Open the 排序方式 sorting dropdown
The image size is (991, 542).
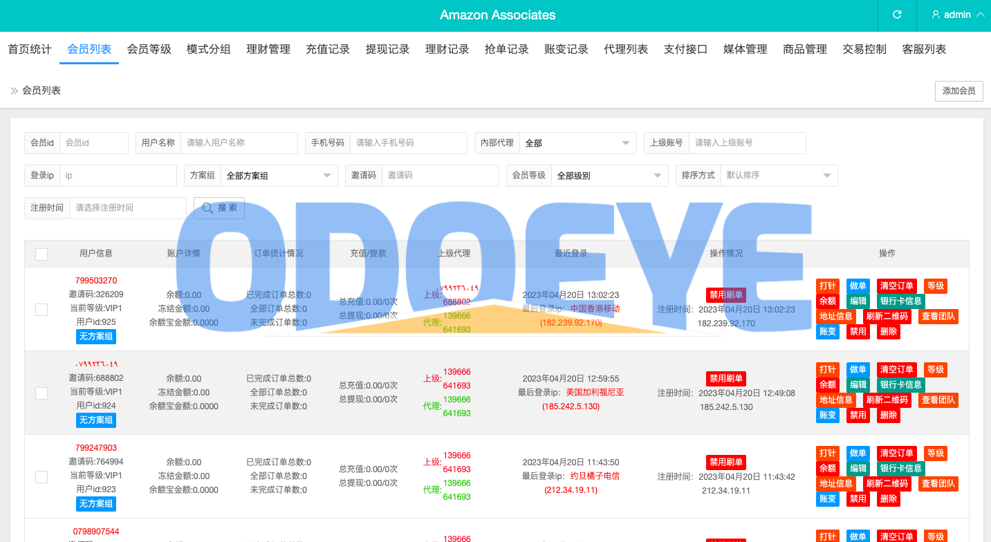[x=779, y=176]
